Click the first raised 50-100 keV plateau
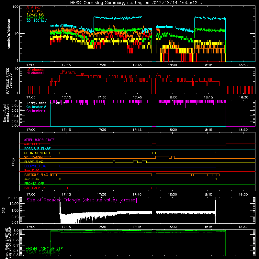Screen dimensions: 259x259 tap(118, 18)
